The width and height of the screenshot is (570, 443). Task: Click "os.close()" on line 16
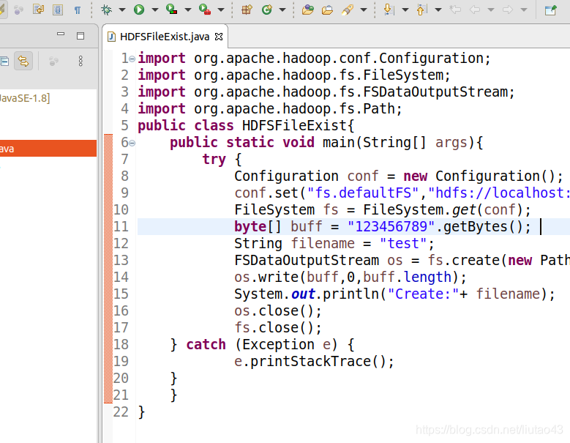274,311
